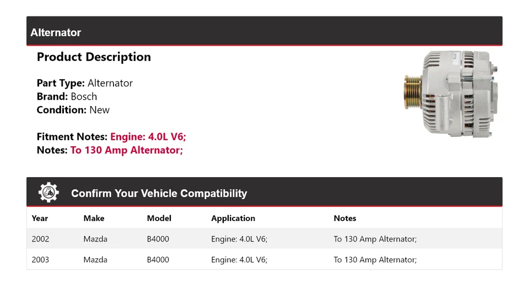
Task: Click the Alternator header bar title
Action: click(56, 32)
